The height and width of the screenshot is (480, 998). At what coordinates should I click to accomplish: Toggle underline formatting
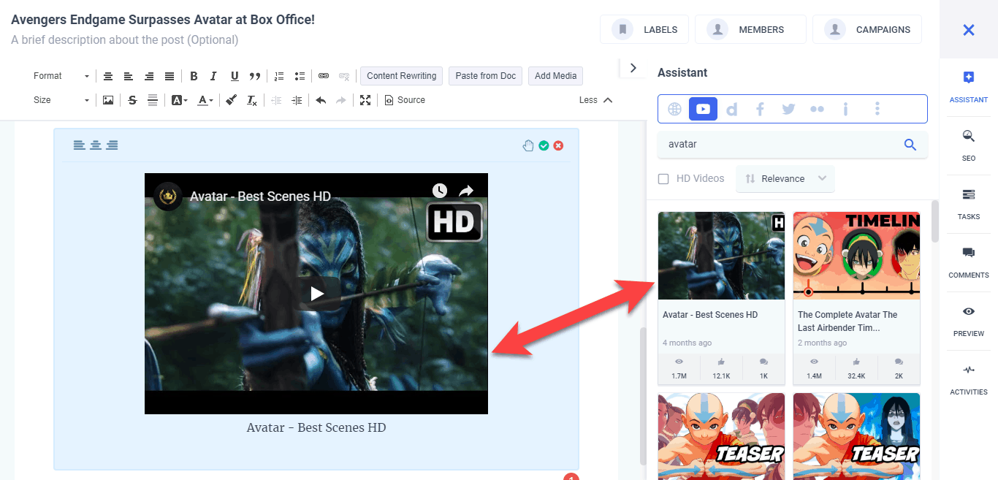click(x=235, y=76)
